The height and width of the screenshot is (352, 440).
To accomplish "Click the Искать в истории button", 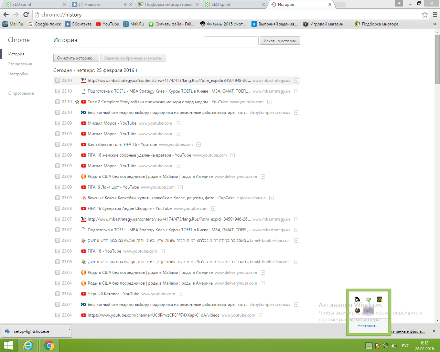I will click(280, 41).
